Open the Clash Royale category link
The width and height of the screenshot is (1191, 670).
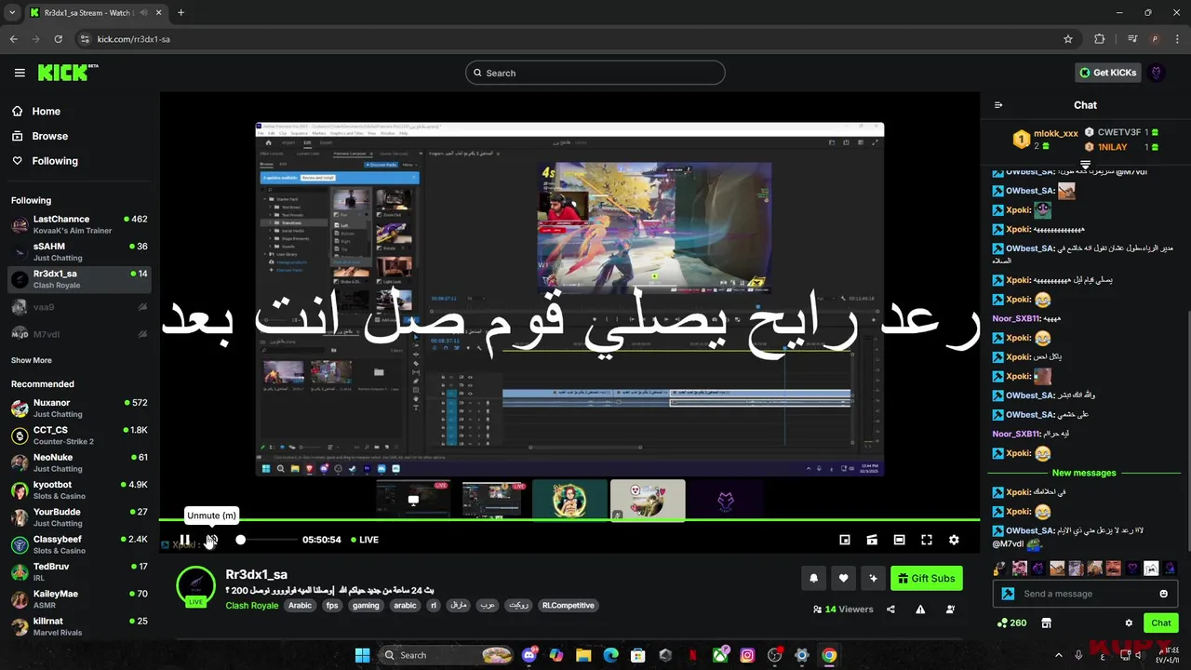251,606
